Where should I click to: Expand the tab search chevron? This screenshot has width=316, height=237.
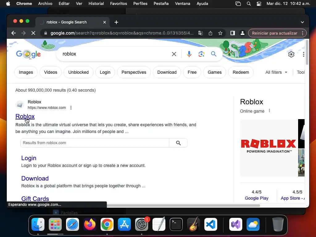[x=302, y=22]
